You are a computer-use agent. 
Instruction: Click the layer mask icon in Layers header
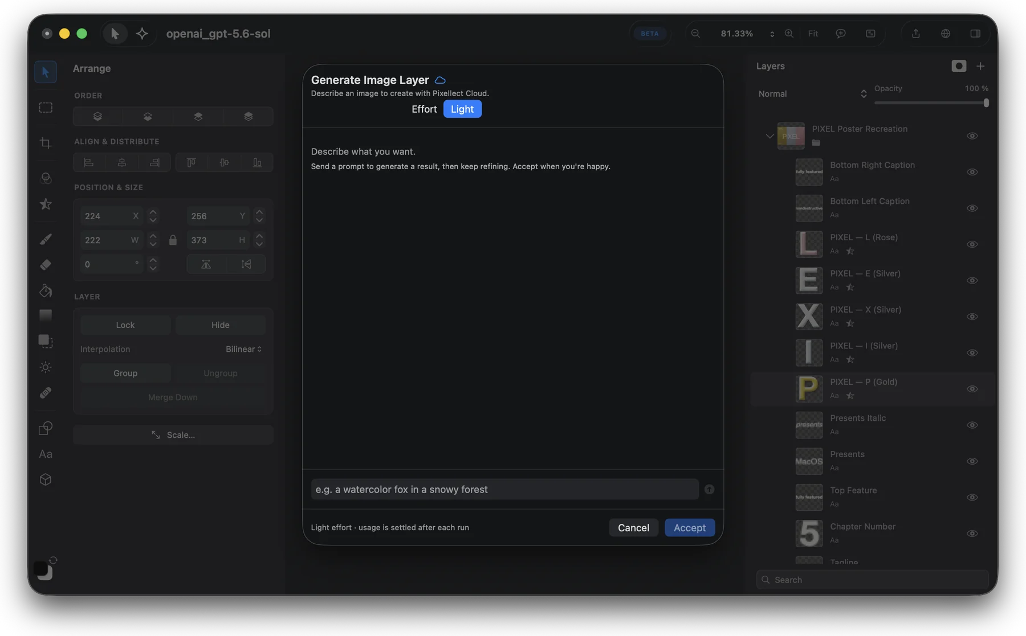[x=959, y=66]
